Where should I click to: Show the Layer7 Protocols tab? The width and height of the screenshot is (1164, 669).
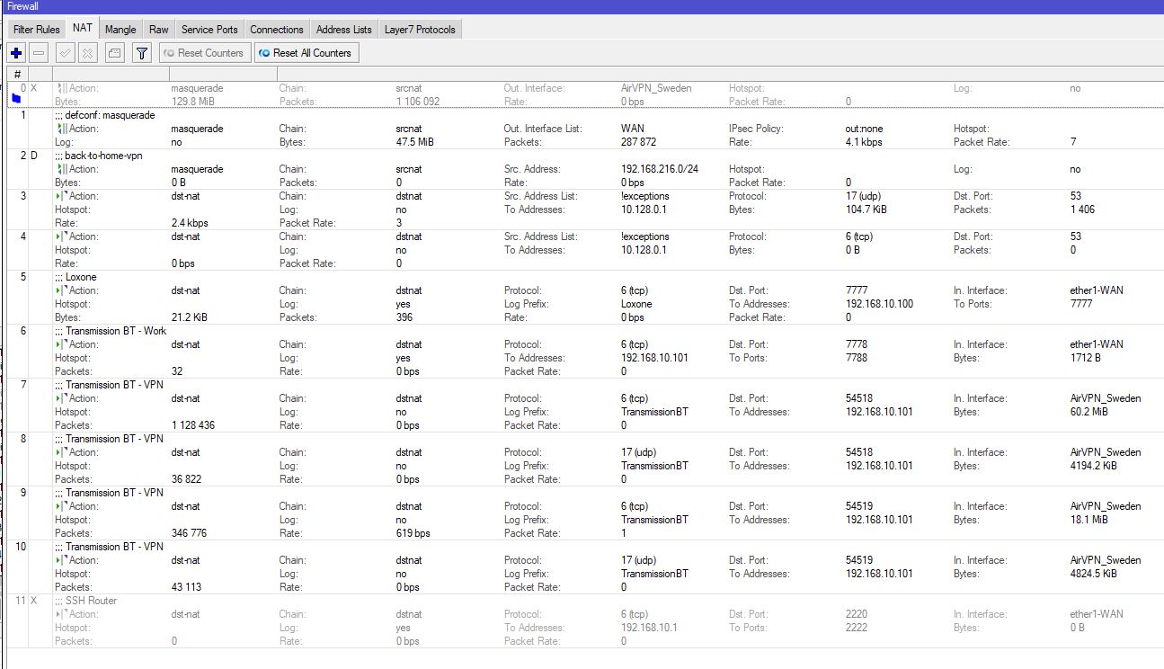click(420, 30)
